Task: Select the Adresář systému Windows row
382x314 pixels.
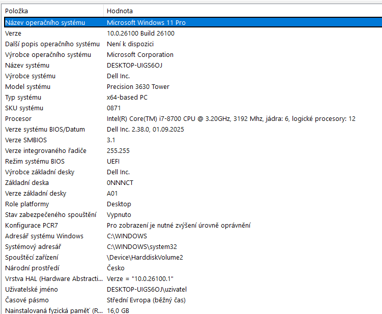Action: [x=193, y=236]
